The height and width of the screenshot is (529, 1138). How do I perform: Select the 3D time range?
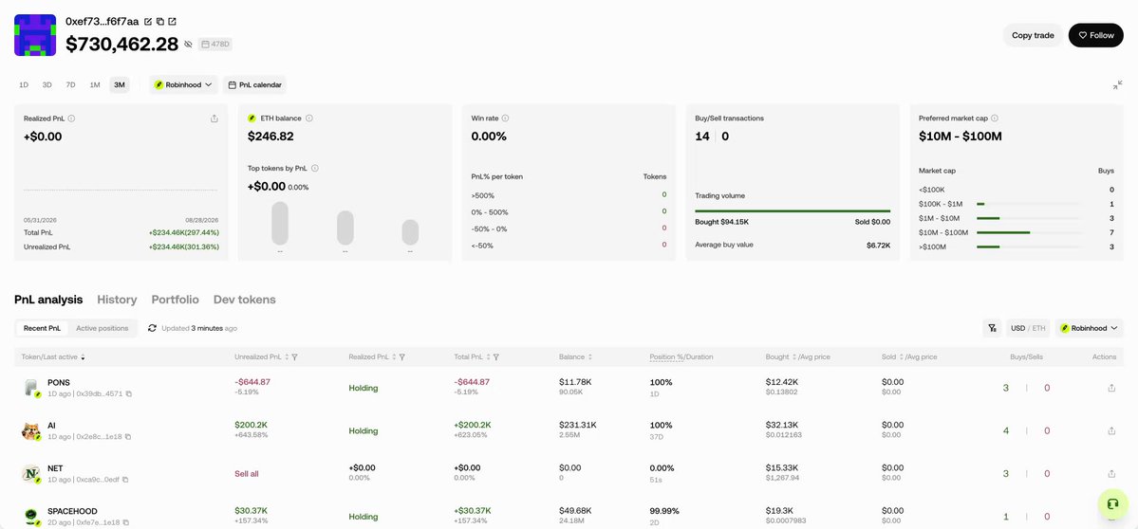[x=47, y=84]
